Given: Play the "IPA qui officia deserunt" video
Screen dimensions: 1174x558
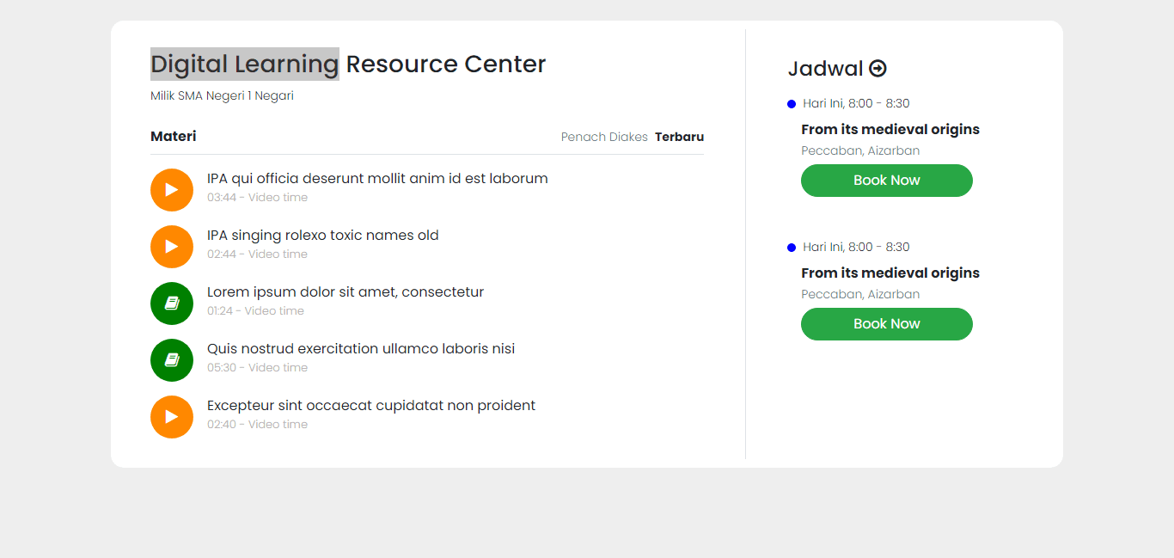Looking at the screenshot, I should [x=172, y=190].
